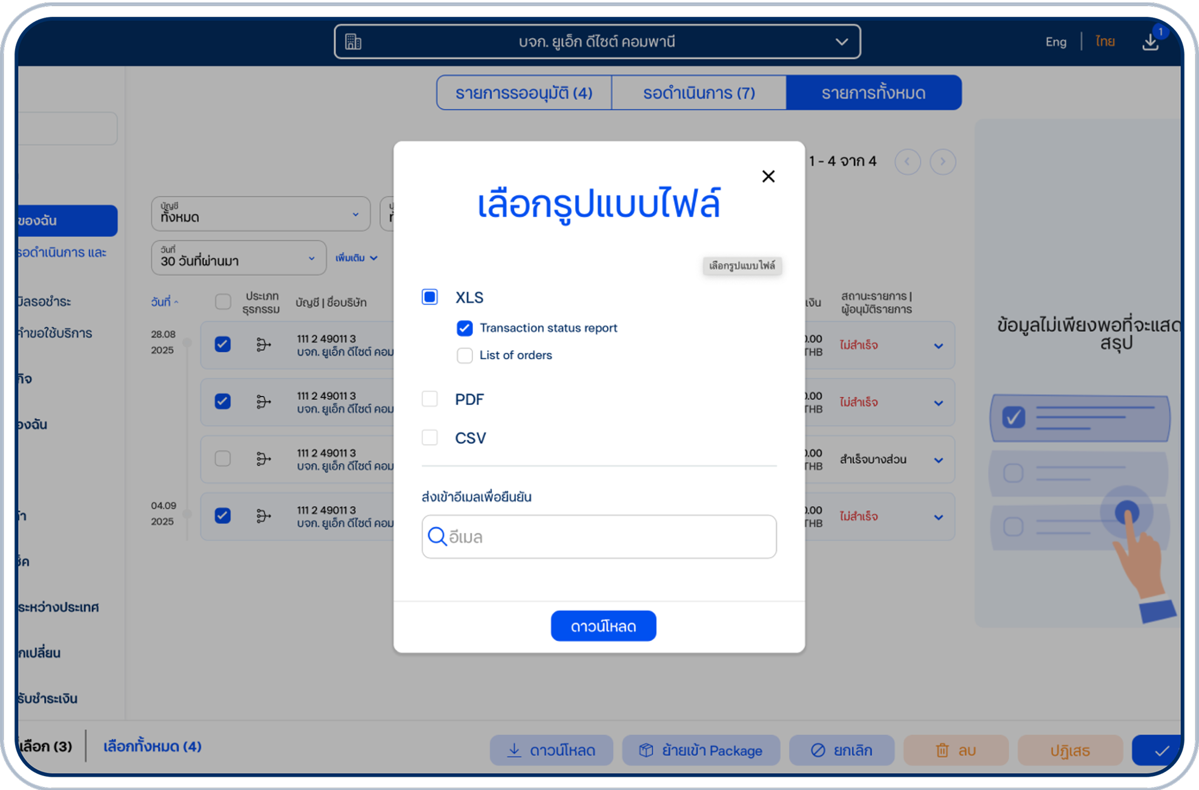Screen dimensions: 1199x790
Task: Click the building icon in the company selector
Action: (x=353, y=42)
